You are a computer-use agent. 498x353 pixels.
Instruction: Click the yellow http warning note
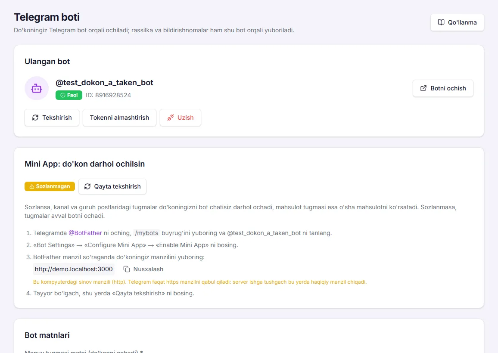[x=200, y=282]
